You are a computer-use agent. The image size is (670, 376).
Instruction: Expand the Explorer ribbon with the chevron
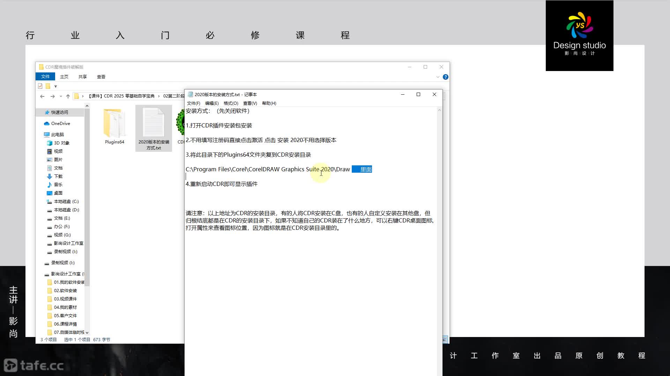tap(438, 77)
